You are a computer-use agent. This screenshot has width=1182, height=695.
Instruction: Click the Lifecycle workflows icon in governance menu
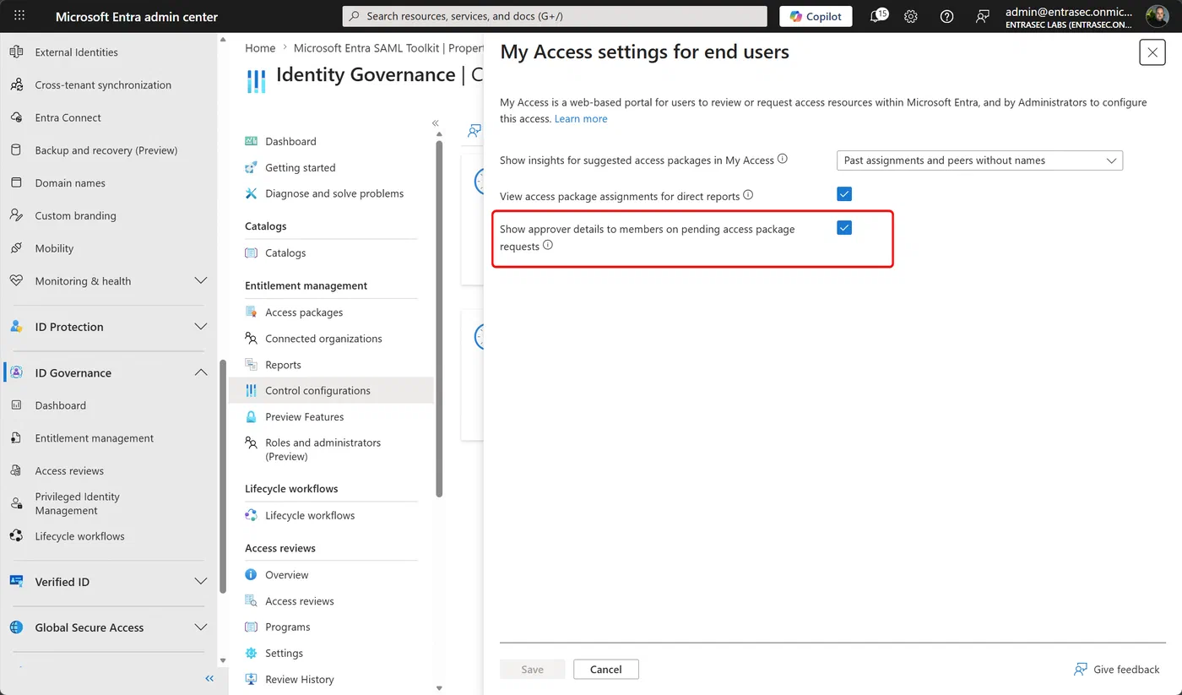[251, 516]
